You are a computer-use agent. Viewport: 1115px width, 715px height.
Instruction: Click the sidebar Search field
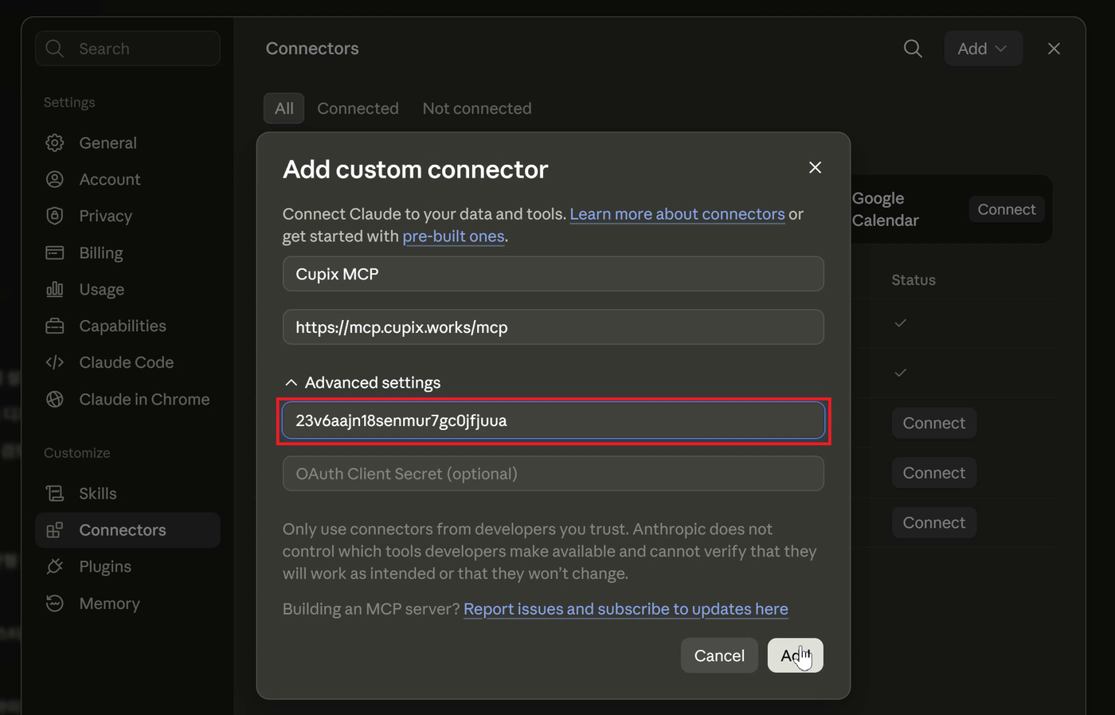(x=127, y=49)
